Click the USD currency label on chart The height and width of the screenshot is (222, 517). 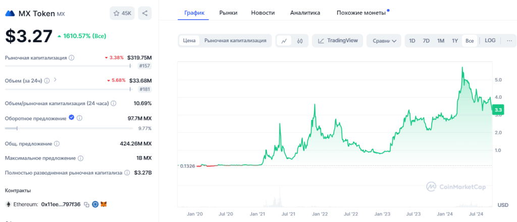(503, 205)
